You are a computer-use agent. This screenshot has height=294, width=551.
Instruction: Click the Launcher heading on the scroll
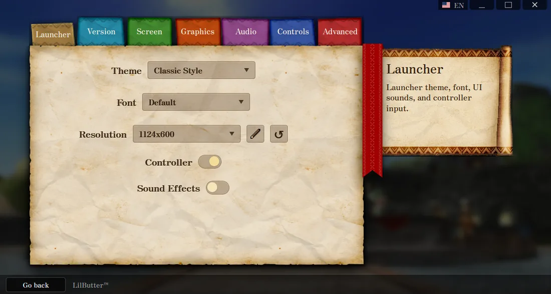click(415, 69)
